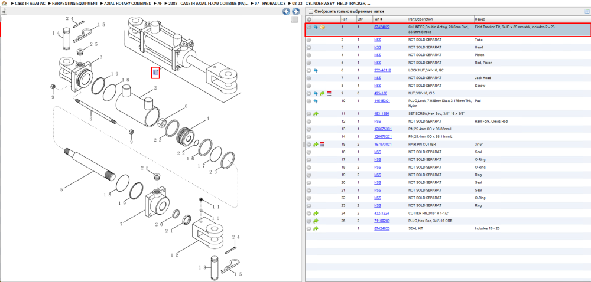Viewport: 591px width, 282px height.
Task: Open part number link 483-1386
Action: pos(381,113)
